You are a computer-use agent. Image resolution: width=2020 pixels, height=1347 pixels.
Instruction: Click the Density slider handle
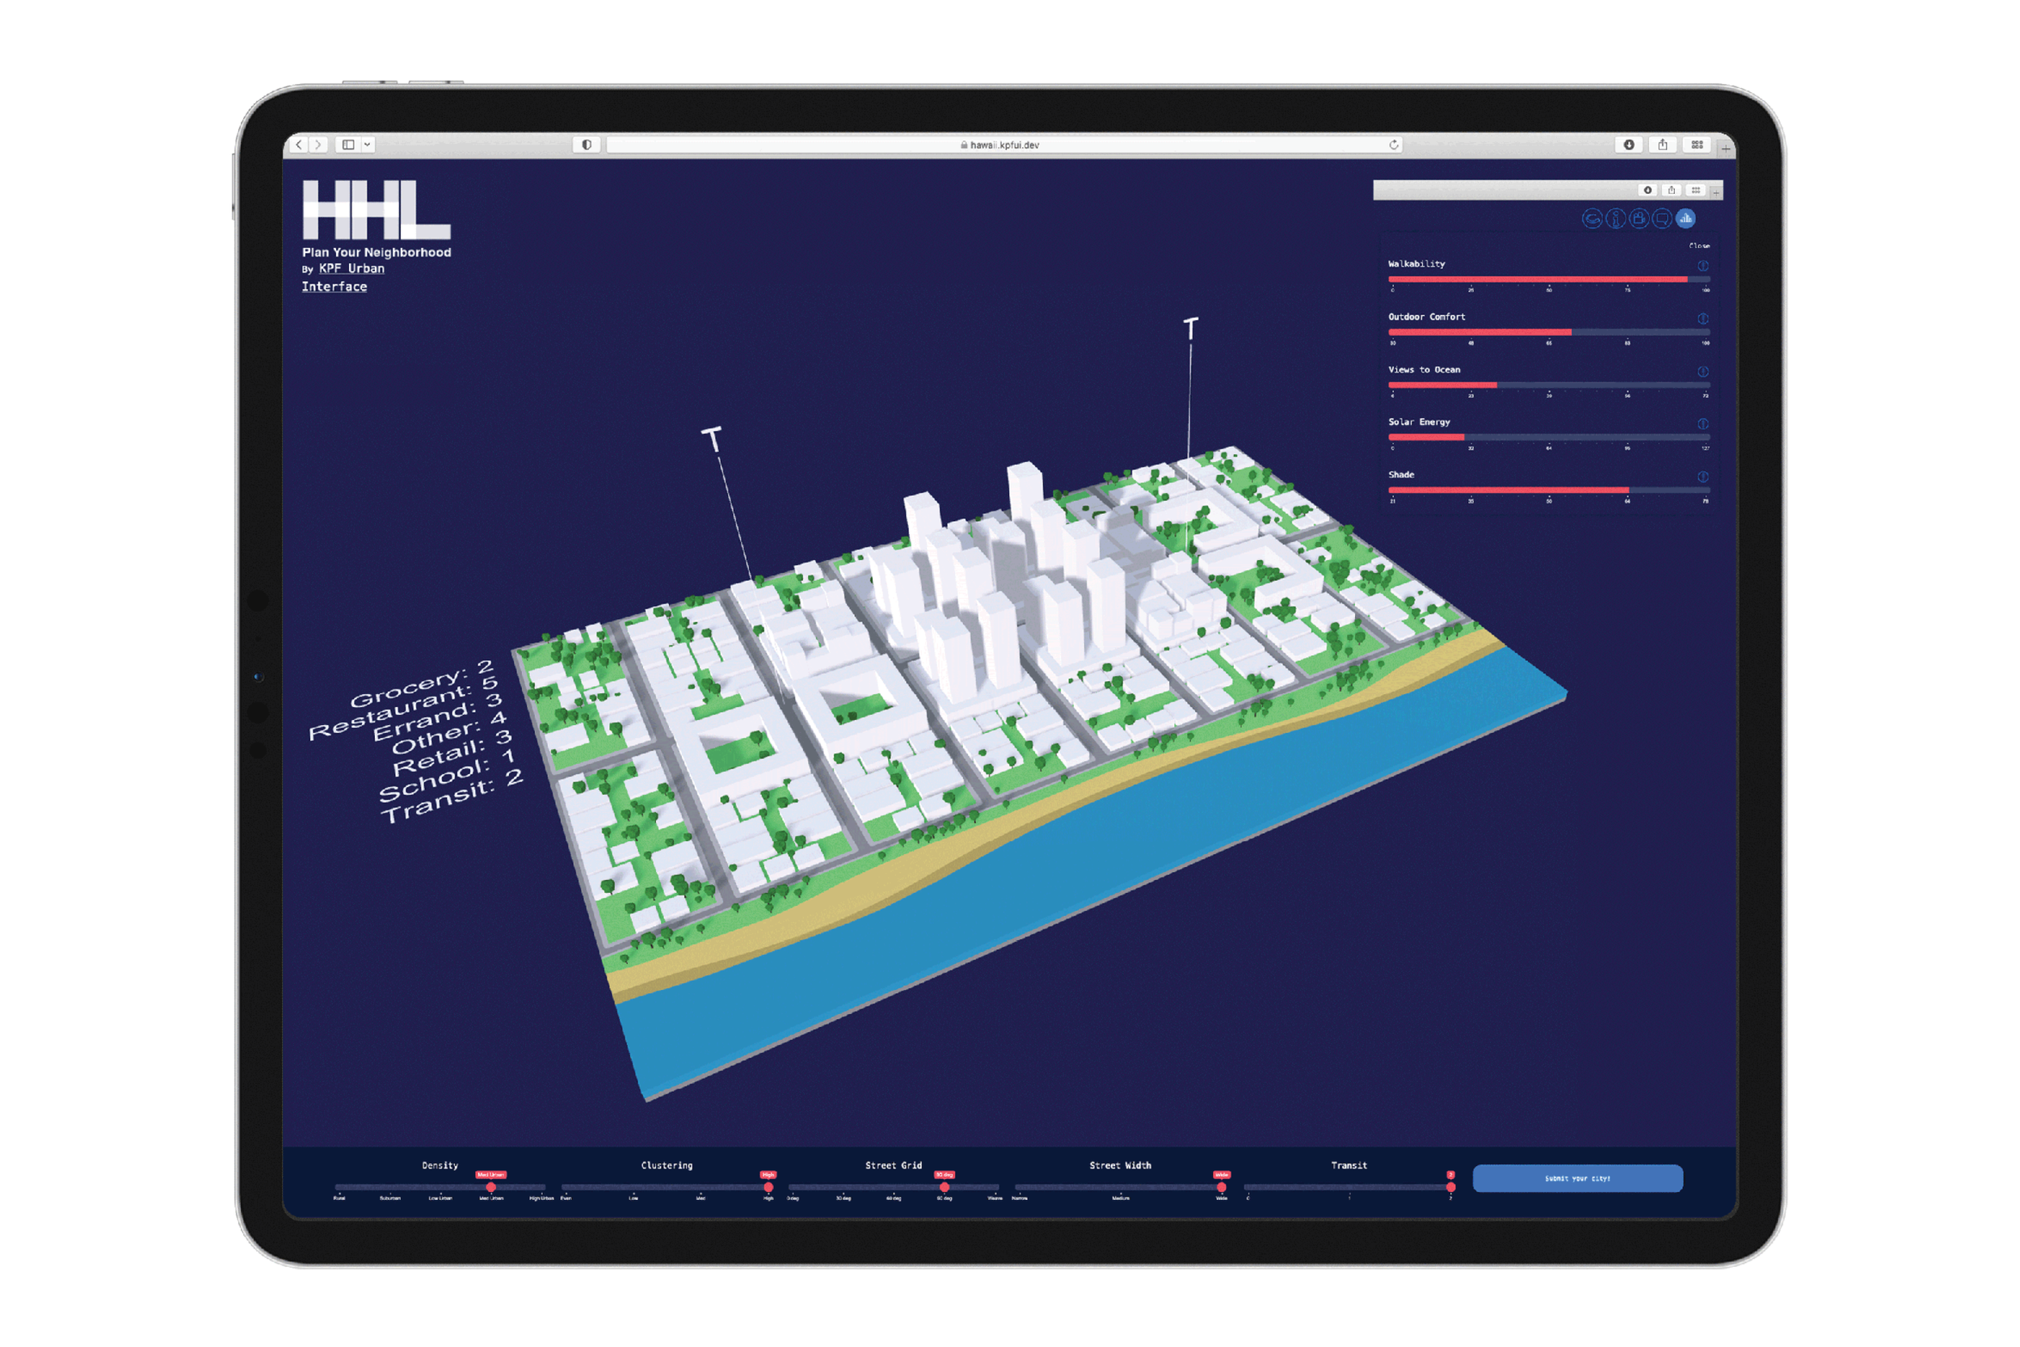(x=490, y=1187)
